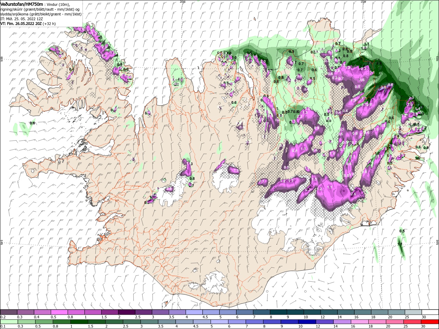Image resolution: width=439 pixels, height=329 pixels.
Task: Pick pink lower swatch between 16 and 18
Action: [359, 322]
